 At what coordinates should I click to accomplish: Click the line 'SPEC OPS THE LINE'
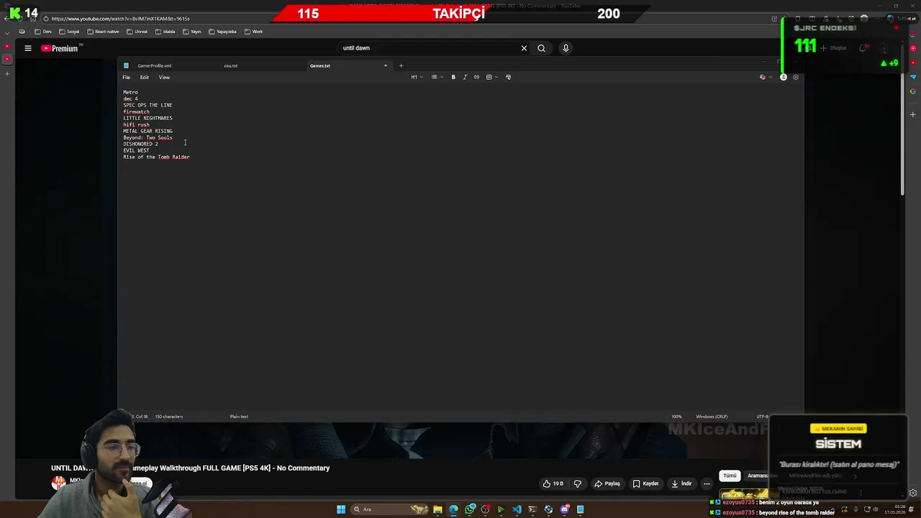[x=148, y=105]
